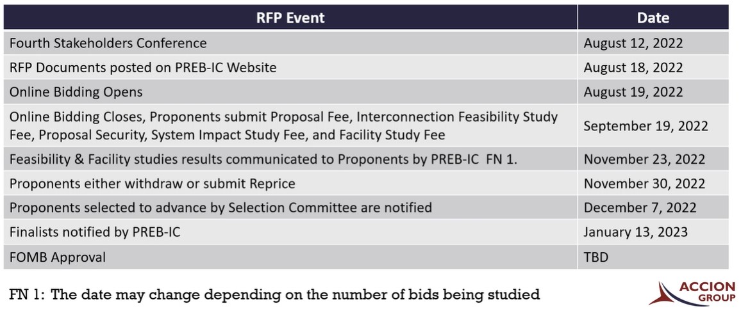Select the Online Bidding Closes event text

(x=283, y=125)
